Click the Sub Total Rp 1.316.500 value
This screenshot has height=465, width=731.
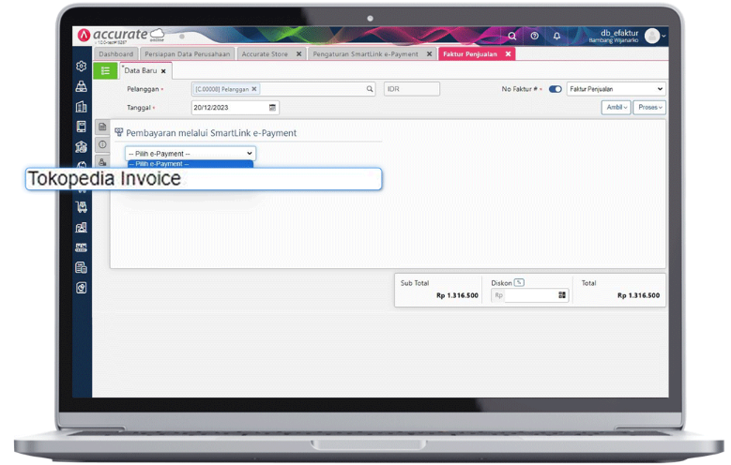[x=457, y=295]
